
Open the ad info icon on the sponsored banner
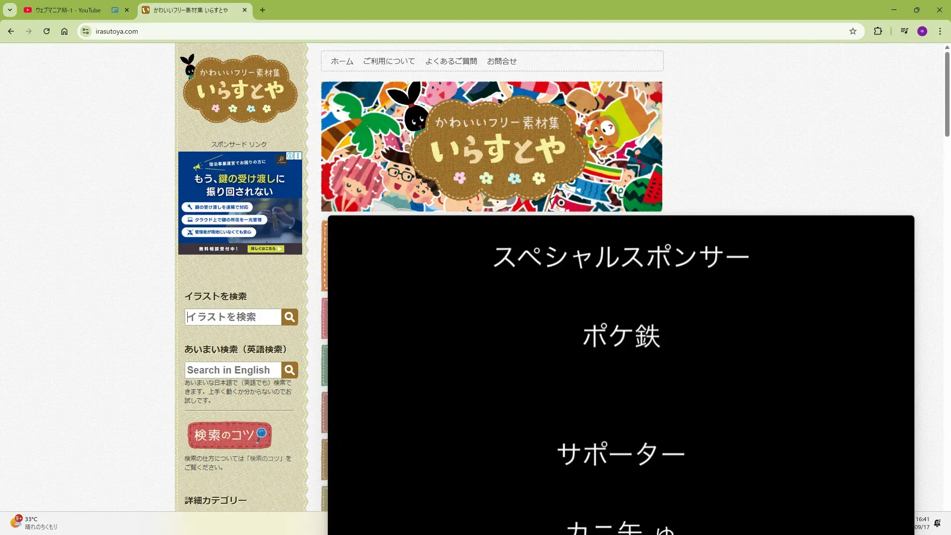[x=290, y=156]
